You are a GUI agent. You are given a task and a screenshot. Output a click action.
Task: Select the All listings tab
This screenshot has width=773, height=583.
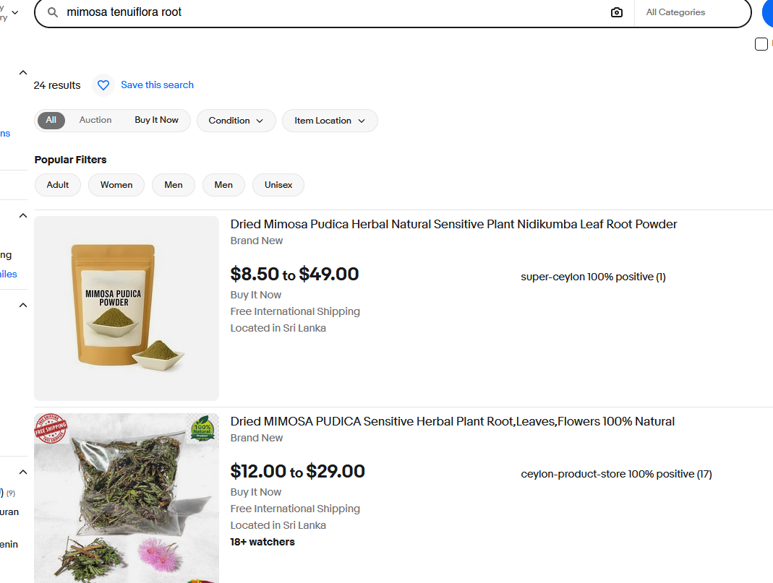(x=51, y=120)
